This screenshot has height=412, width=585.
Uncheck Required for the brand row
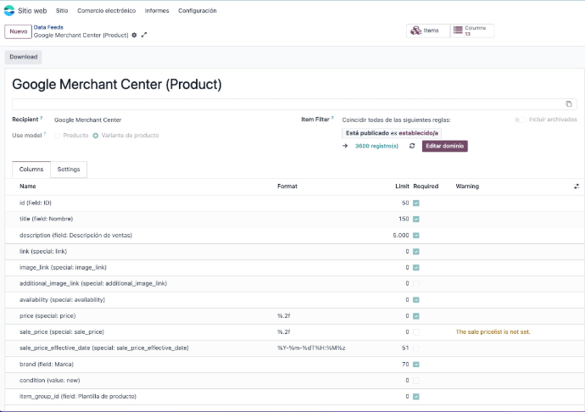[416, 364]
